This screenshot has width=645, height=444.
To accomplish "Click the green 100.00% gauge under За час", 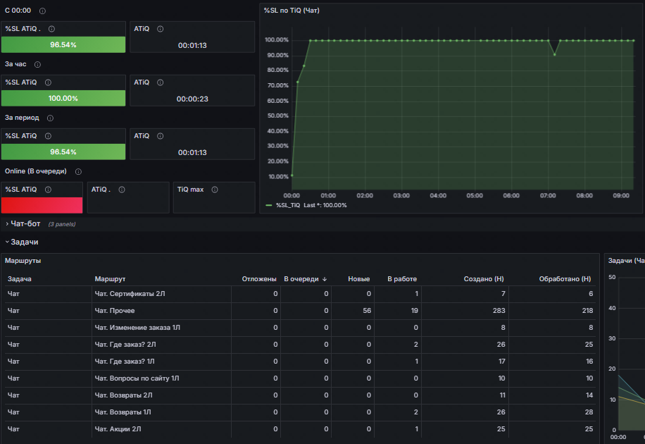I will (63, 98).
